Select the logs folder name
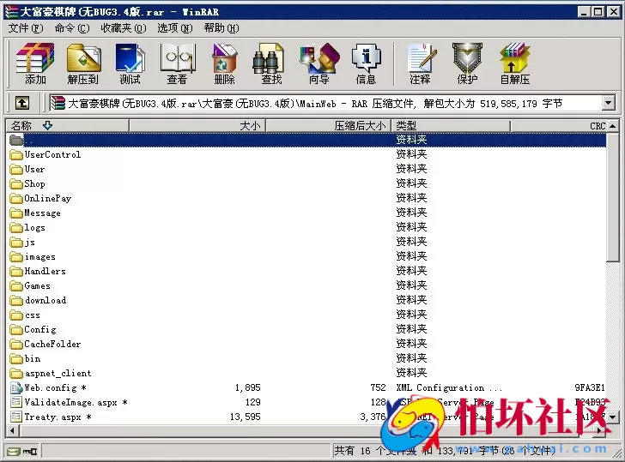The height and width of the screenshot is (462, 625). click(35, 228)
